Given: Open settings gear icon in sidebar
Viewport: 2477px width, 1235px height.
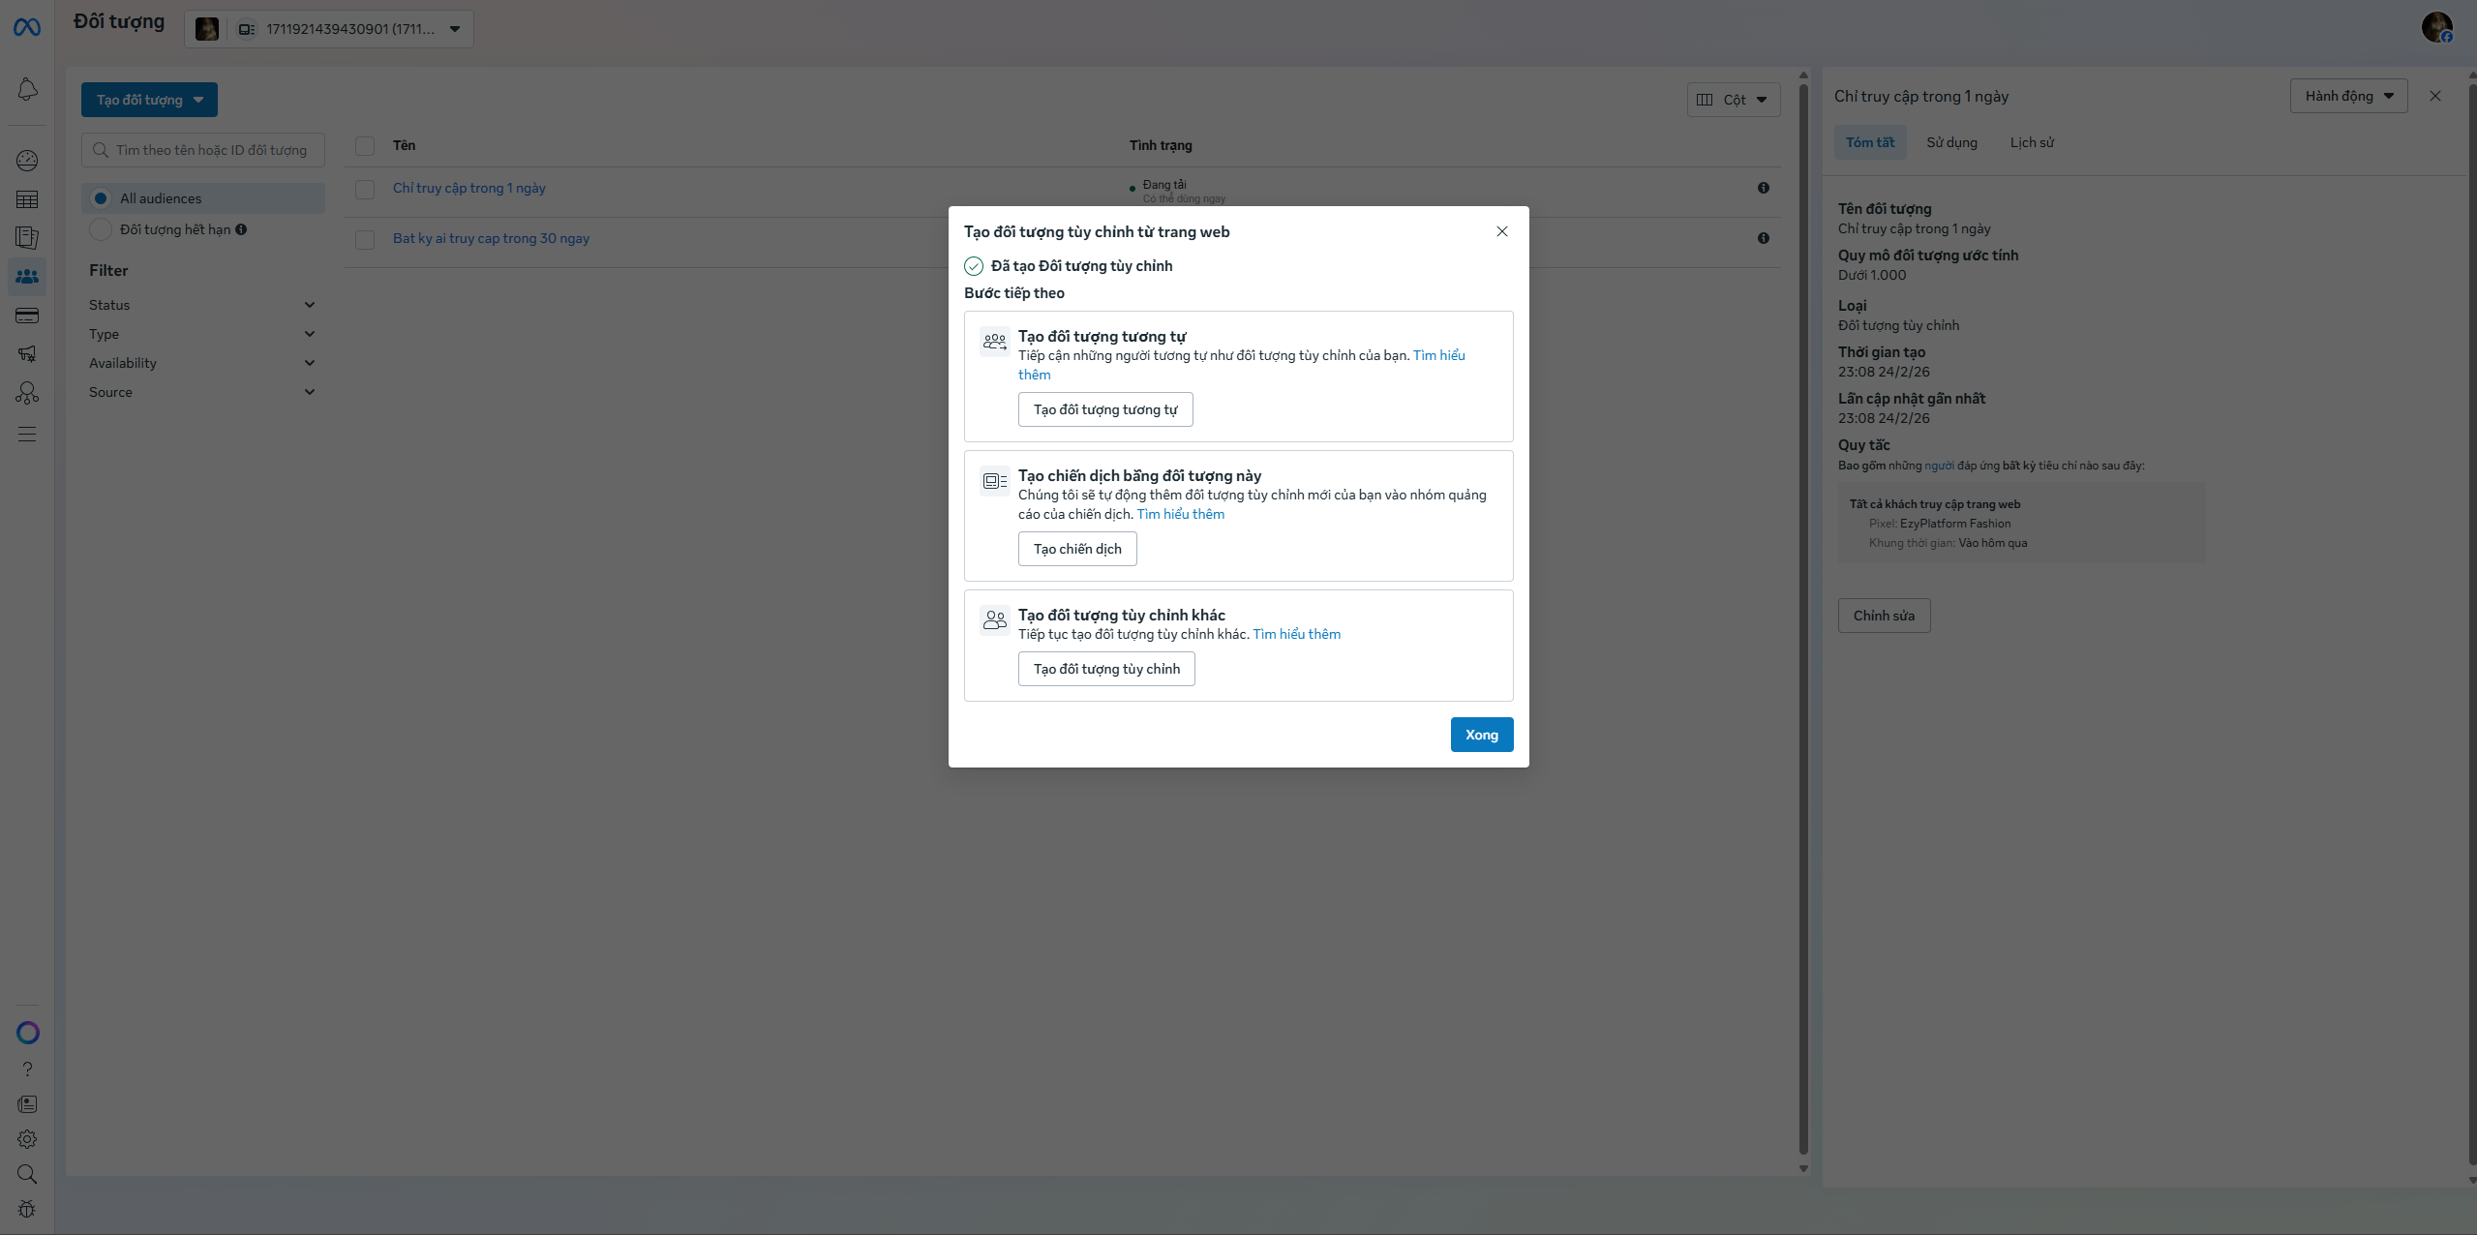Looking at the screenshot, I should point(27,1139).
